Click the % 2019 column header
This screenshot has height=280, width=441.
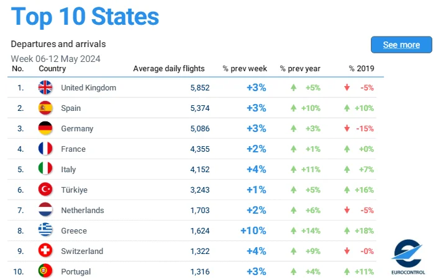[x=361, y=69]
